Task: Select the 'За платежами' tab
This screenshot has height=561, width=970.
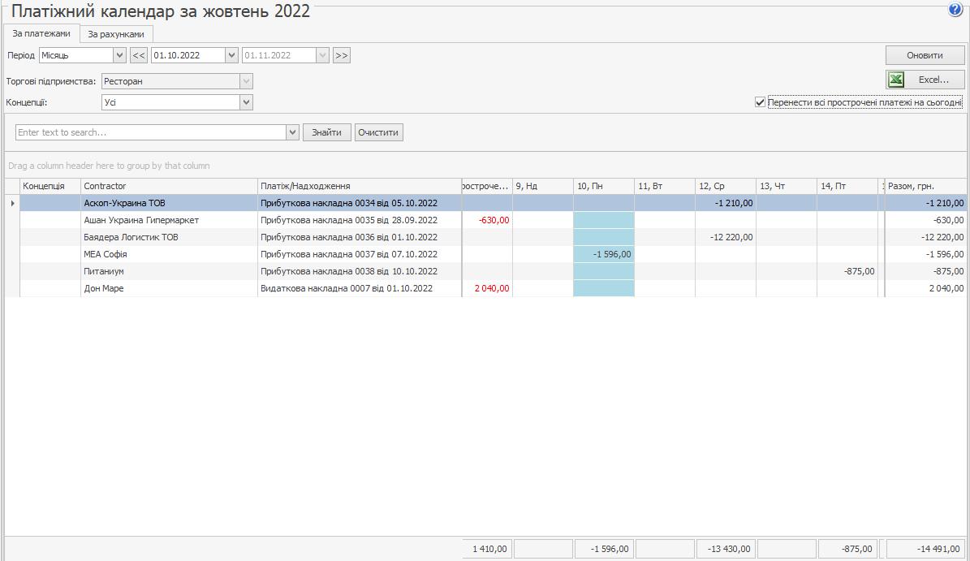Action: pos(41,33)
